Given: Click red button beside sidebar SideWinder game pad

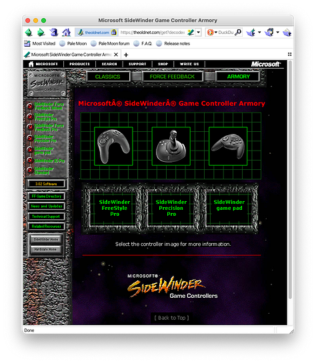Looking at the screenshot, I should click(x=30, y=150).
